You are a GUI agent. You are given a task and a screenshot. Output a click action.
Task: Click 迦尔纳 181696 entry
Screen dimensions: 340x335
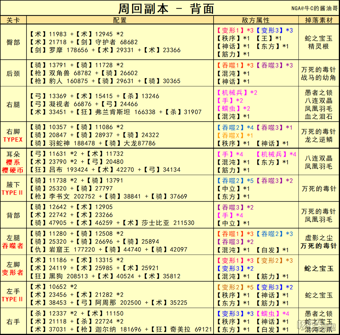click(118, 329)
